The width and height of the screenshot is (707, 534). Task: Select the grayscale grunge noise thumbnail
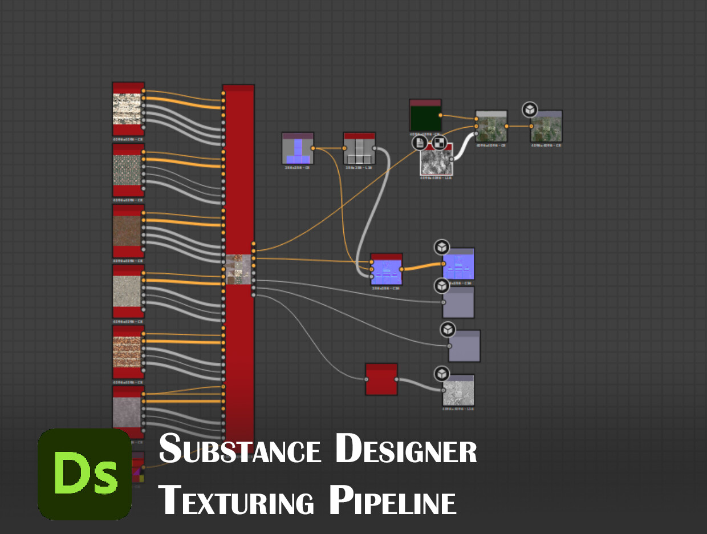[x=436, y=164]
